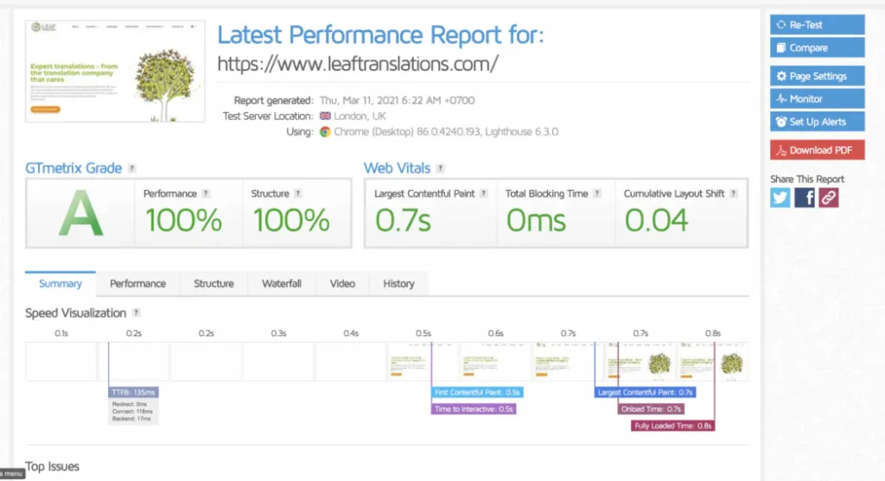Click Time to Interactive 0.5s marker
Image resolution: width=885 pixels, height=481 pixels.
pos(474,409)
